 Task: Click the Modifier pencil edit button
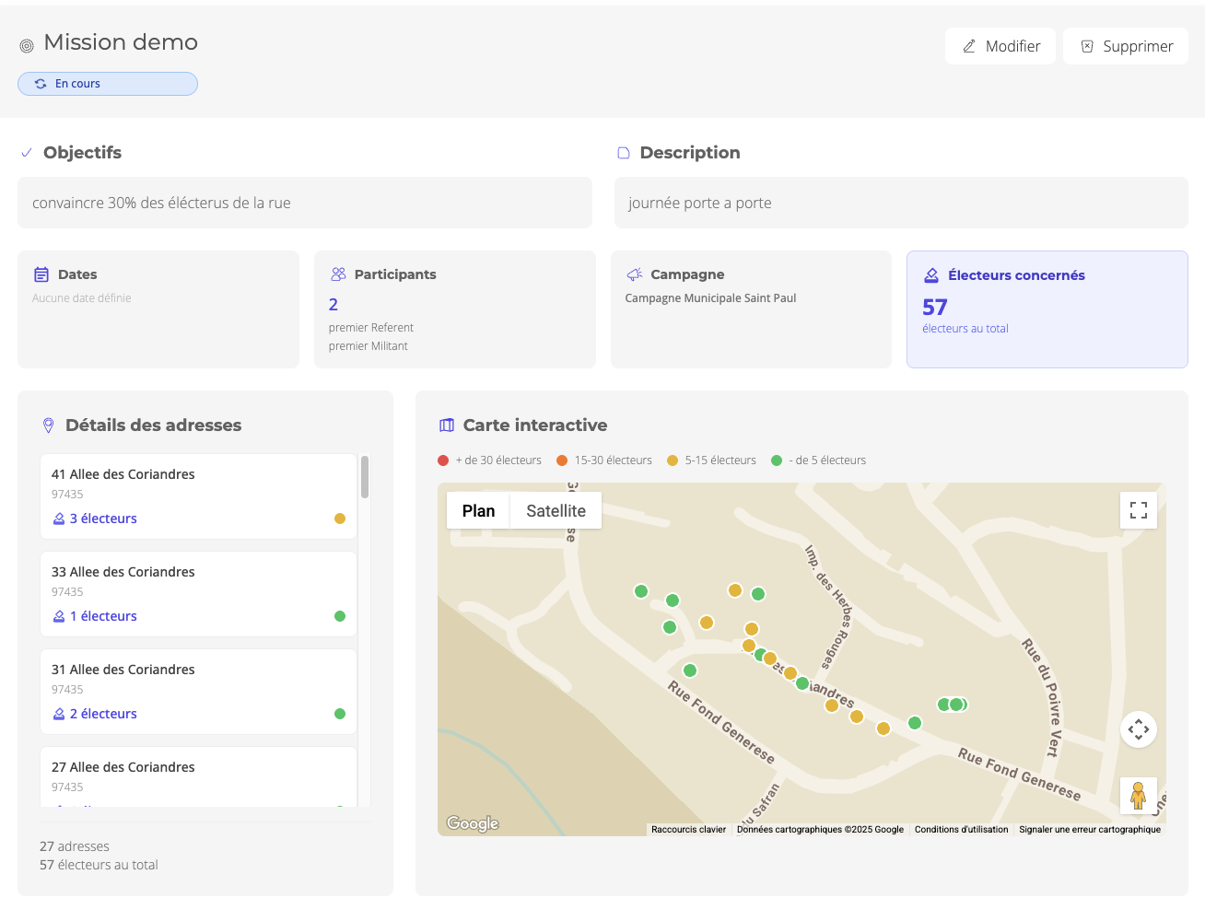tap(1000, 46)
